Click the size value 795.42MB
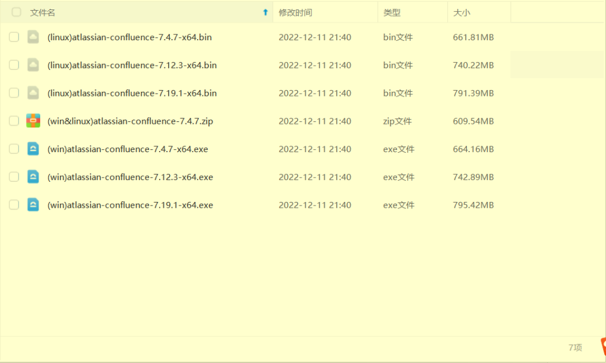This screenshot has width=606, height=363. tap(473, 205)
